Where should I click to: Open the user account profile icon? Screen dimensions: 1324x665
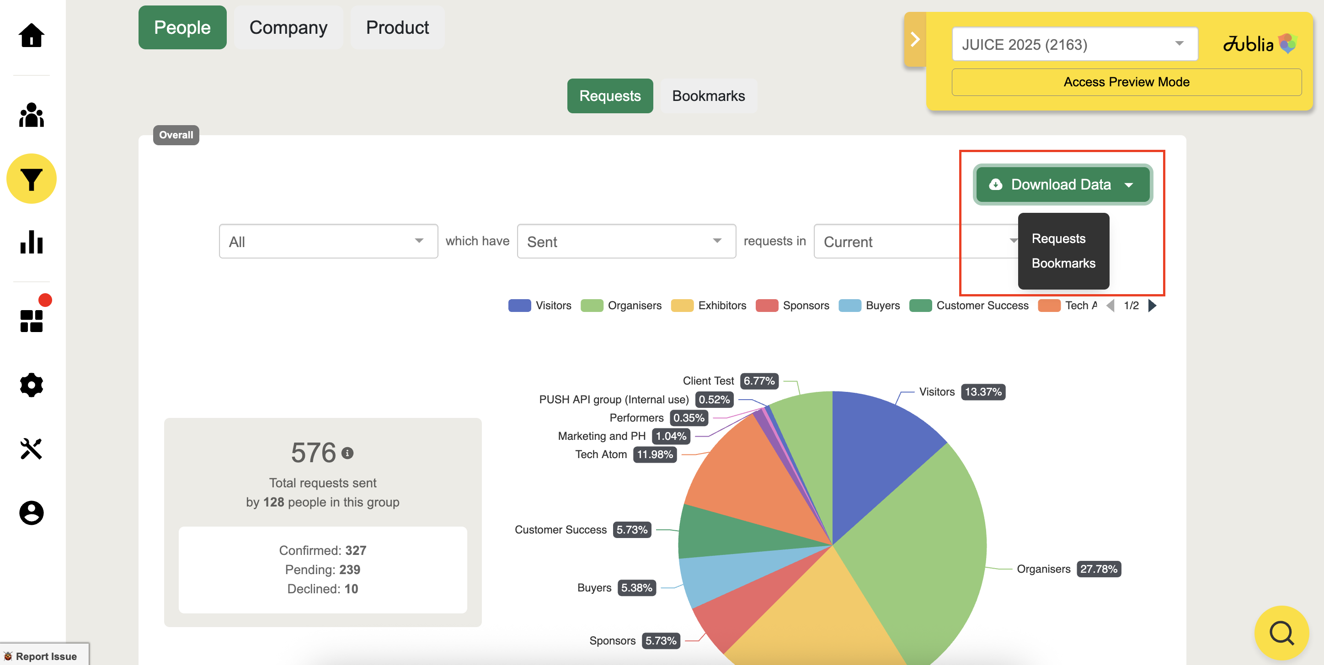tap(32, 512)
